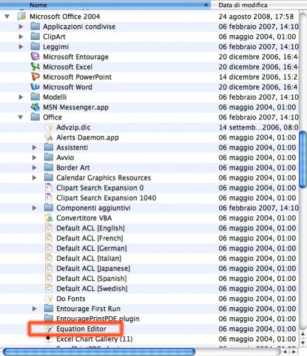Click the Default ACL [Japanese] file icon
The image size is (307, 356).
tap(49, 268)
